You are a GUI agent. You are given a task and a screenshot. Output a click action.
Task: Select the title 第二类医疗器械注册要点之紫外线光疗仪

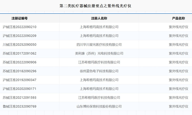[x=95, y=6]
